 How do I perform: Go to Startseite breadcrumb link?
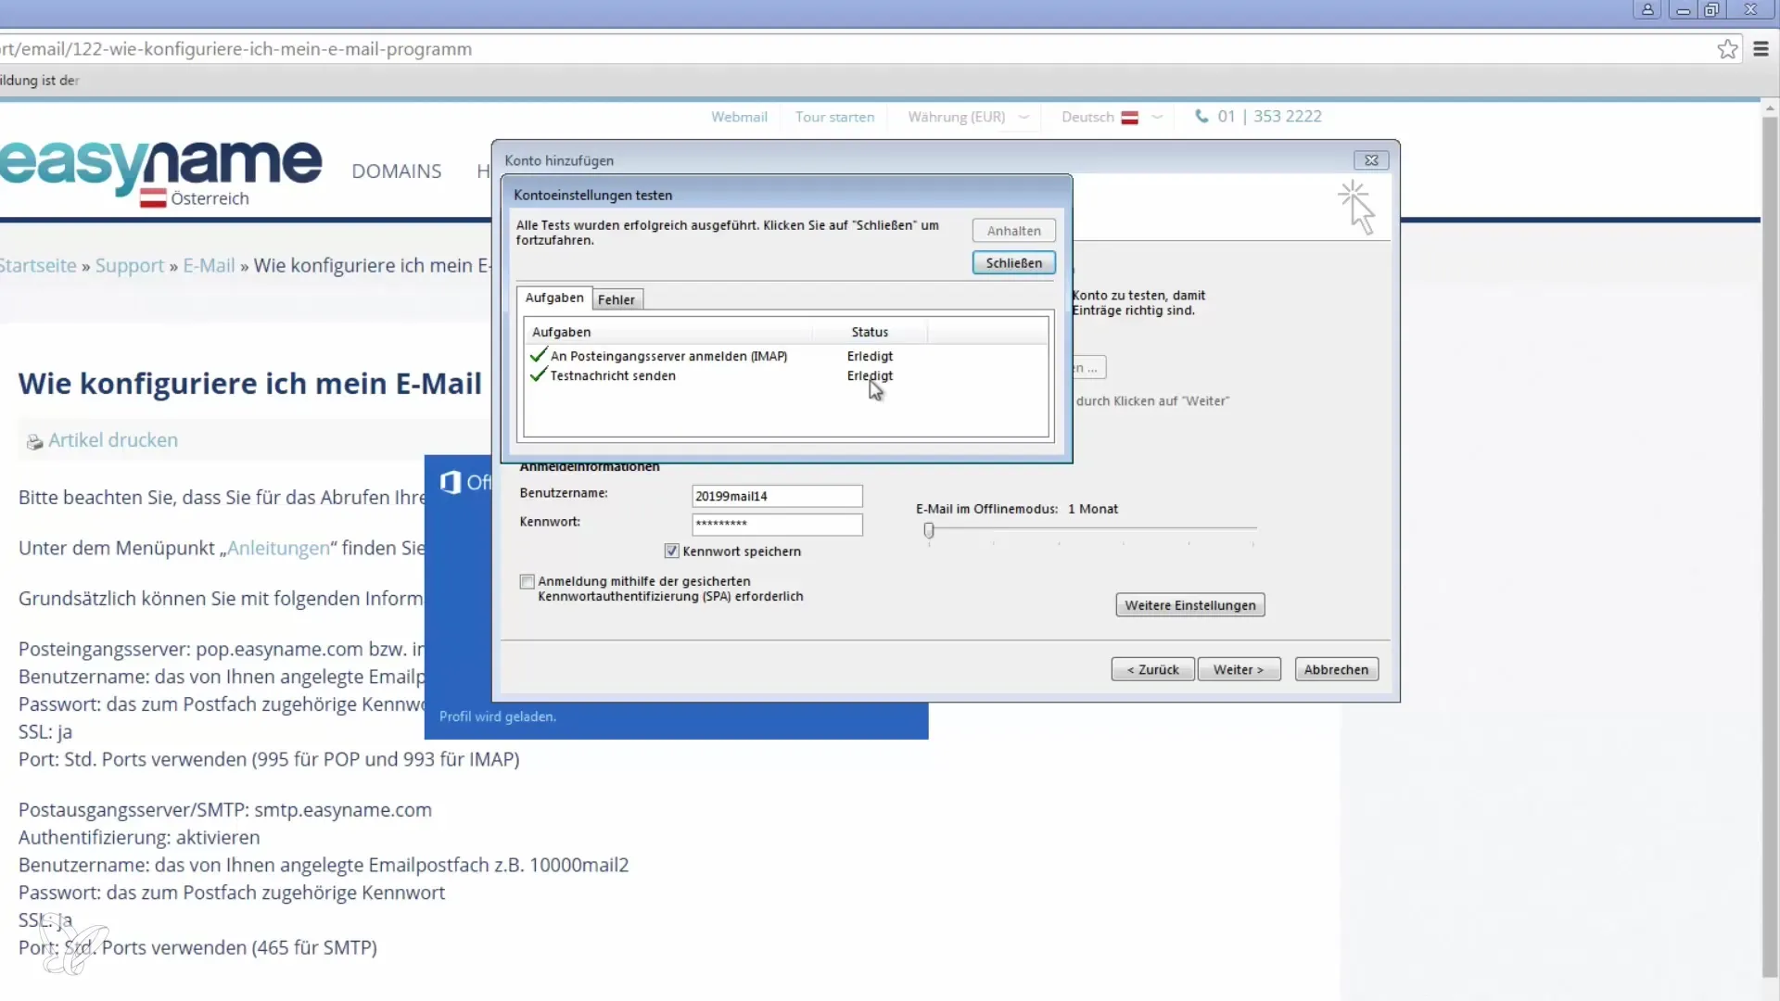tap(38, 266)
